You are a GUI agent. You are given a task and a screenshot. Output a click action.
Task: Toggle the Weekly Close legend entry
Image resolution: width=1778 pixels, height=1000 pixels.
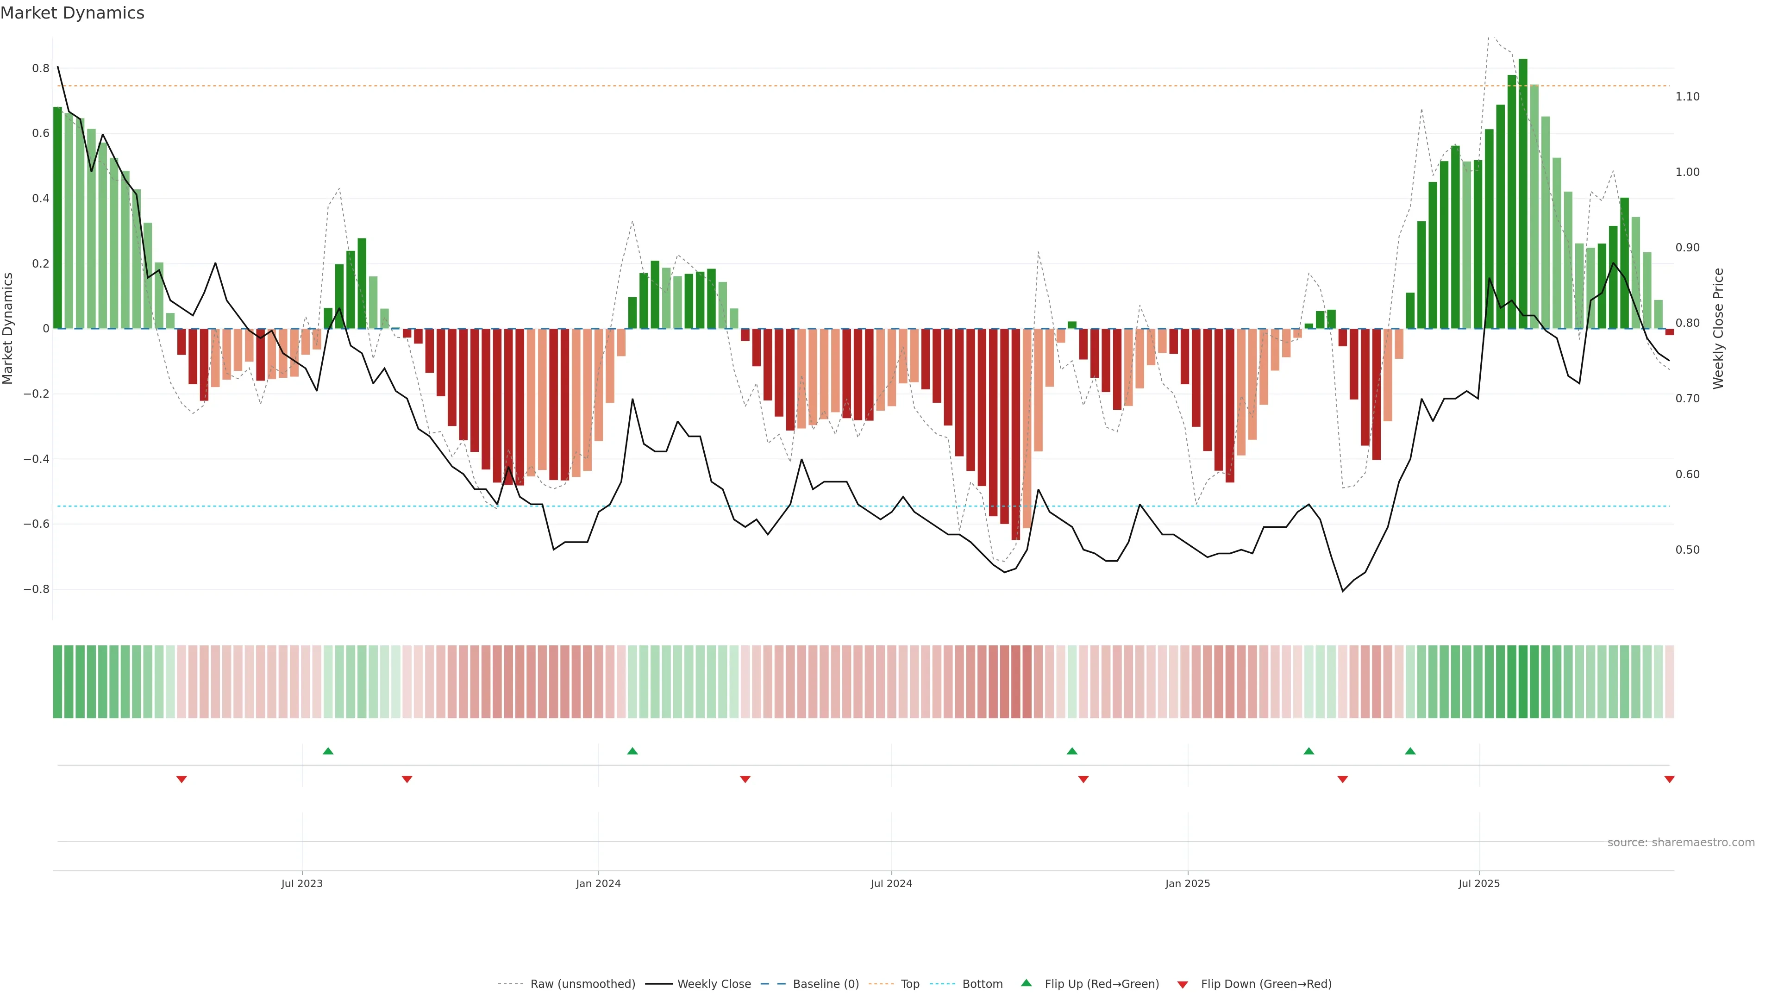click(714, 984)
